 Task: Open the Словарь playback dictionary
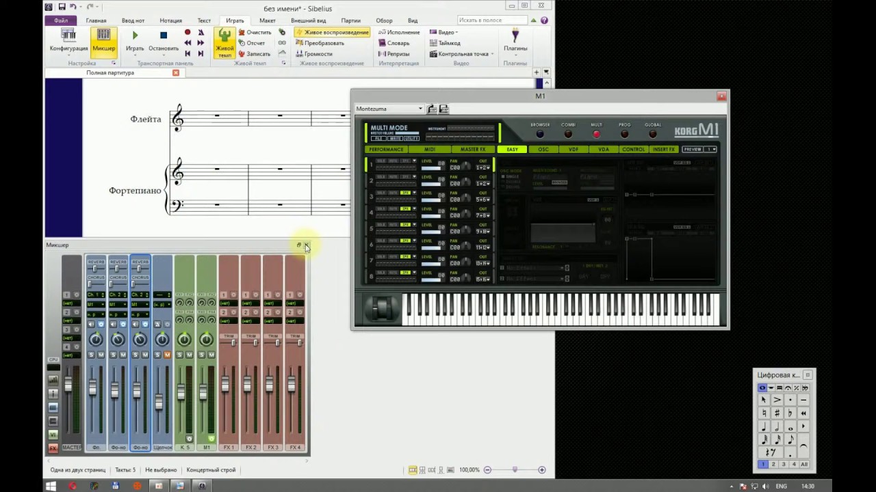394,43
